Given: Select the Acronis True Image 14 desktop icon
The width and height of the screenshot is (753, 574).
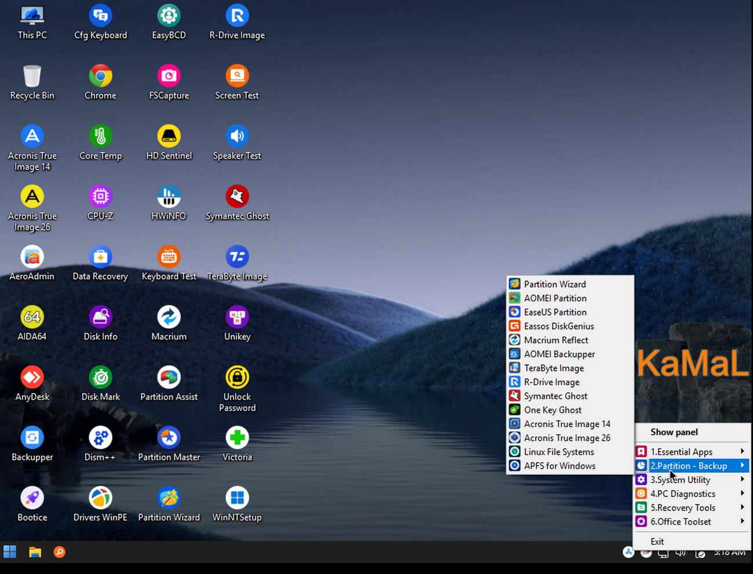Looking at the screenshot, I should click(x=32, y=149).
